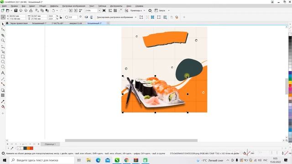This screenshot has width=292, height=164.
Task: Open the Windows Start button
Action: (5, 160)
